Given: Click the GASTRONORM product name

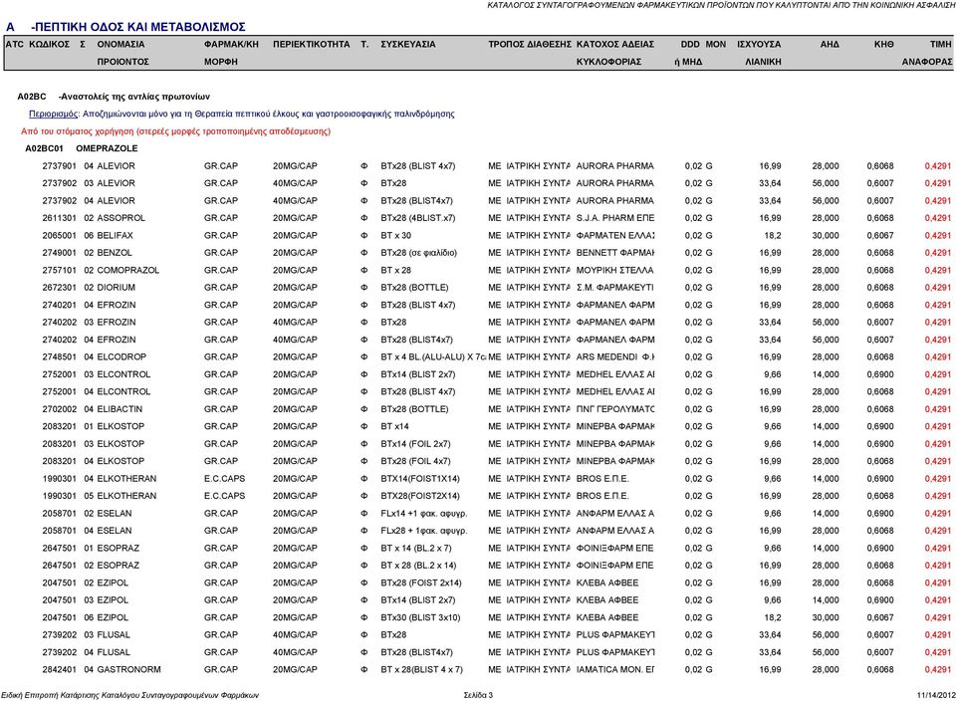Looking at the screenshot, I should coord(128,669).
